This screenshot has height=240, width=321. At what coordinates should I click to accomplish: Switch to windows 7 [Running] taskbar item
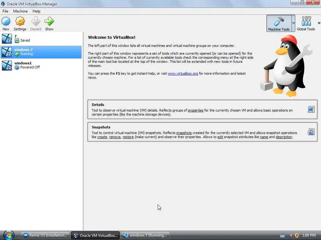pyautogui.click(x=145, y=235)
